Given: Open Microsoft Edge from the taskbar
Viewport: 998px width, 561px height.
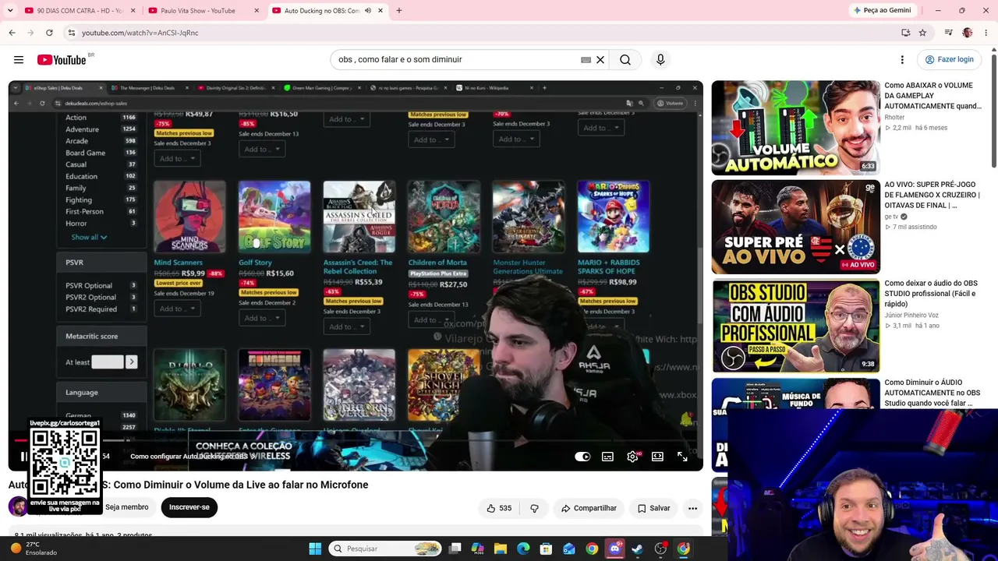Looking at the screenshot, I should [523, 549].
